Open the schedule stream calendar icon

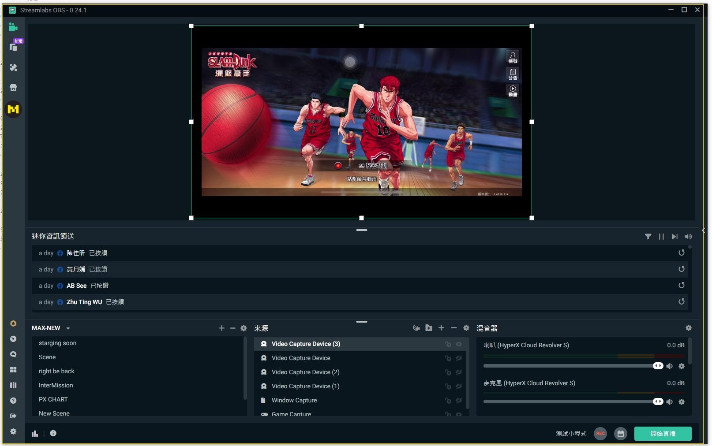tap(621, 434)
